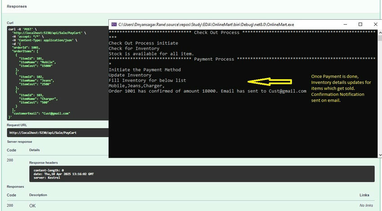
Task: Click the 'OK' description text
Action: coord(32,206)
